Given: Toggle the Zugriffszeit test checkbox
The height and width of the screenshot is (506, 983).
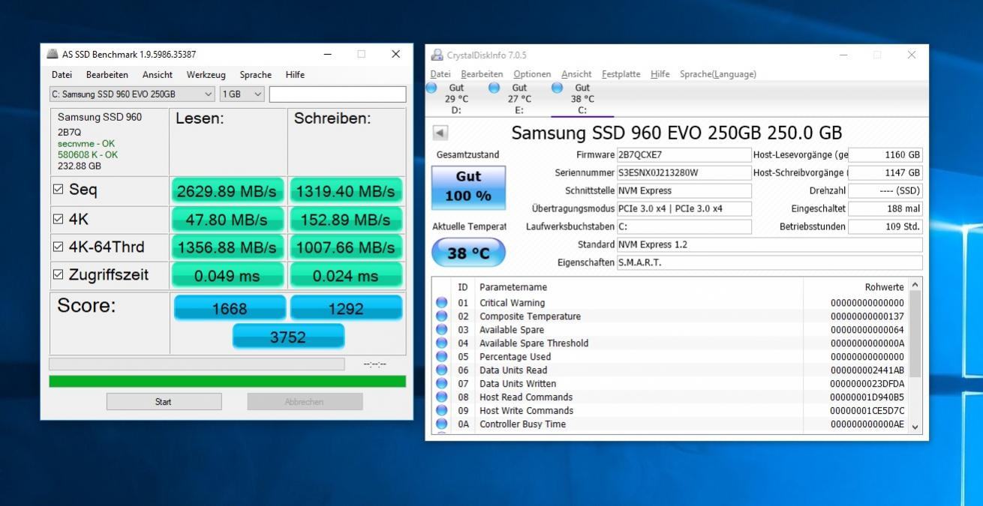Looking at the screenshot, I should [59, 274].
